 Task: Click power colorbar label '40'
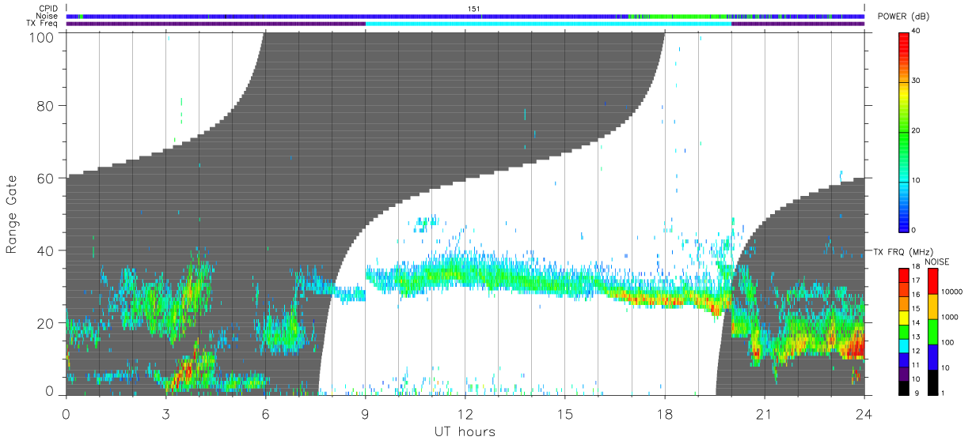(917, 31)
